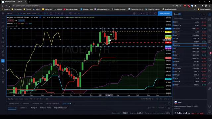
Task: Select the 1Н timeframe button
Action: [x=21, y=14]
